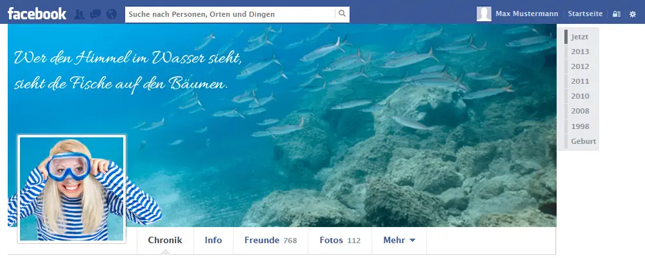645x258 pixels.
Task: Jump to 2008 in timeline
Action: 580,111
